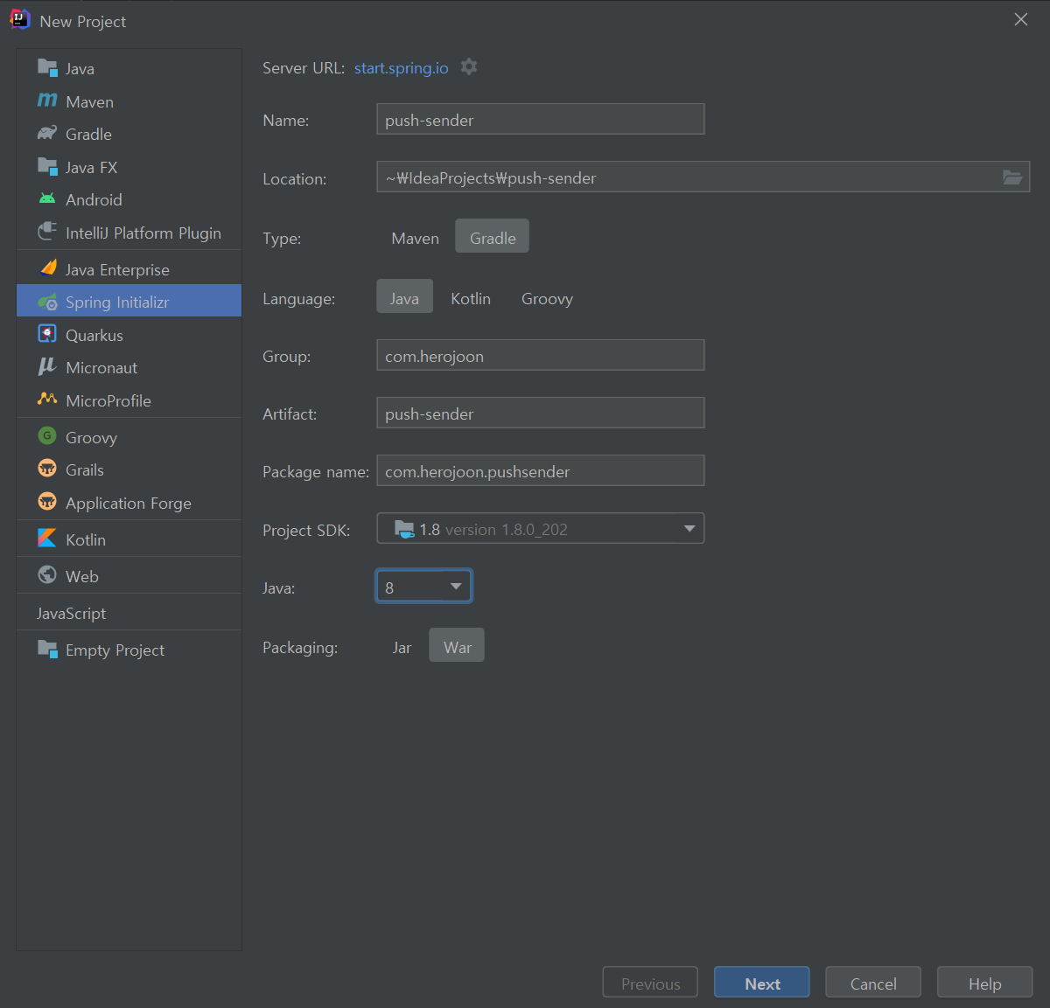Click the IntelliJ IDEA logo in title bar
Screen dimensions: 1050x1008
pyautogui.click(x=19, y=19)
